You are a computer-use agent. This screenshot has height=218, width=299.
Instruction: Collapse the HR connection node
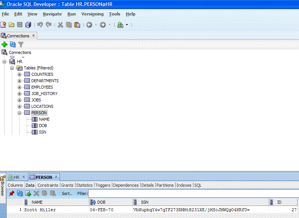[4, 61]
